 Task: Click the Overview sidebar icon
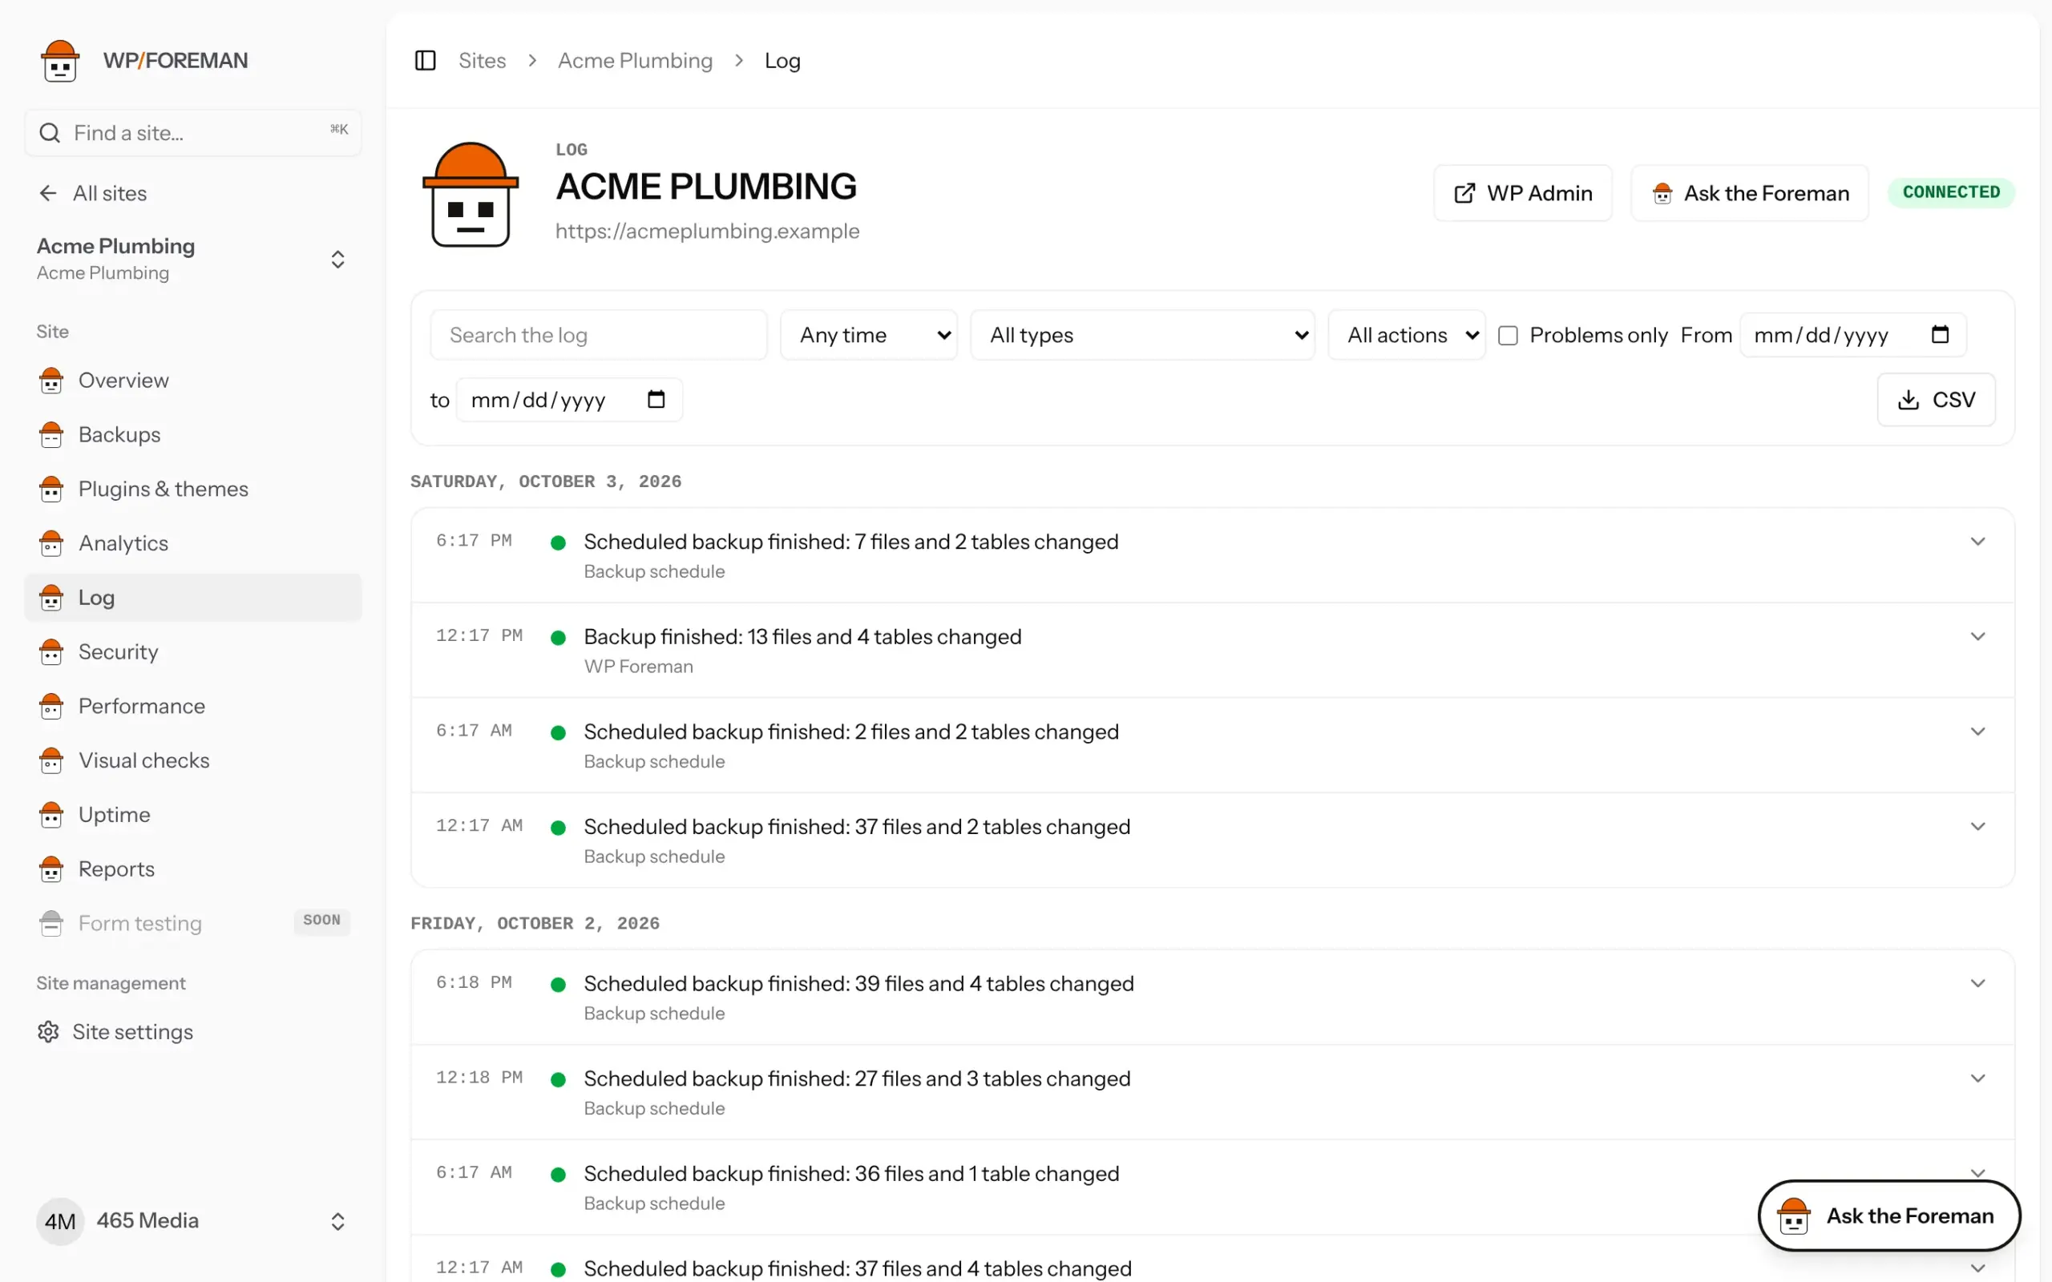tap(50, 381)
